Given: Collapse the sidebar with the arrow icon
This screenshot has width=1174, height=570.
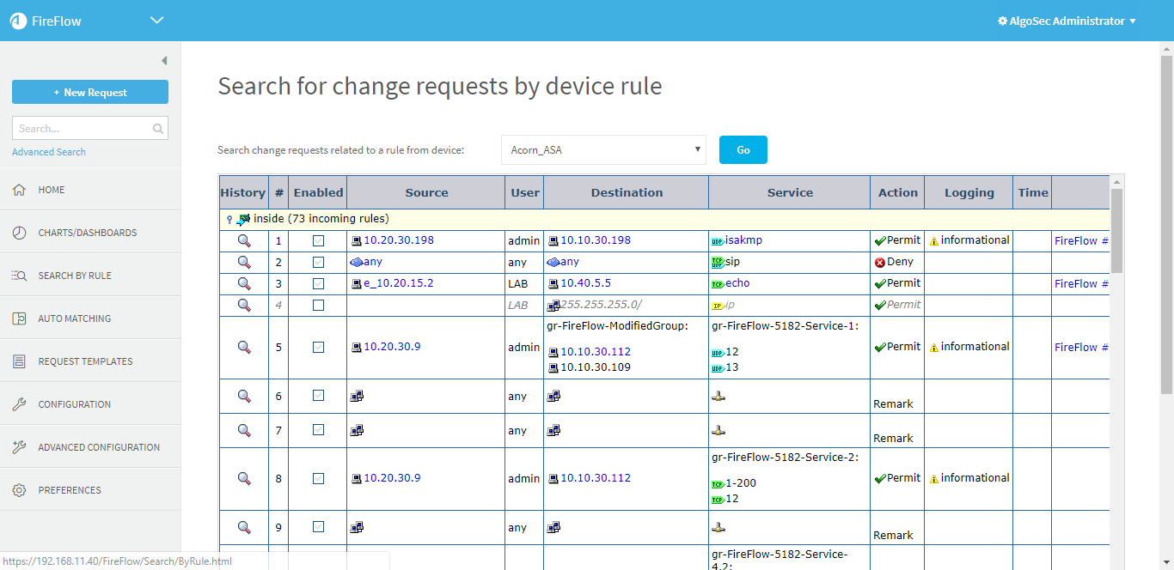Looking at the screenshot, I should (164, 60).
